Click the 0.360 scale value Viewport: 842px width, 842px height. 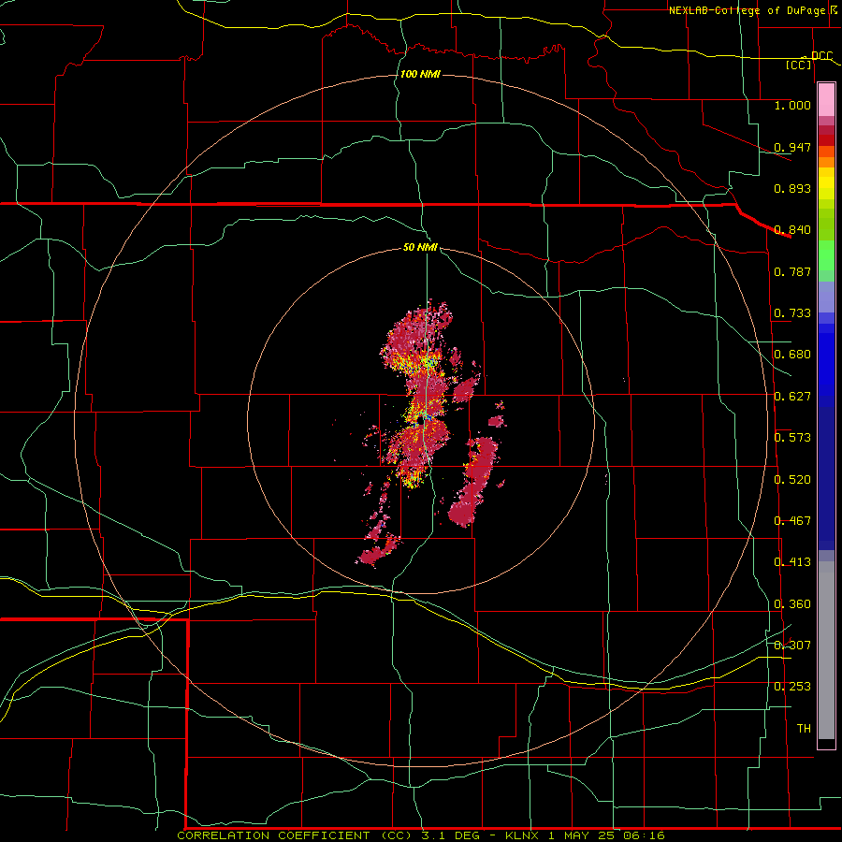[x=792, y=604]
